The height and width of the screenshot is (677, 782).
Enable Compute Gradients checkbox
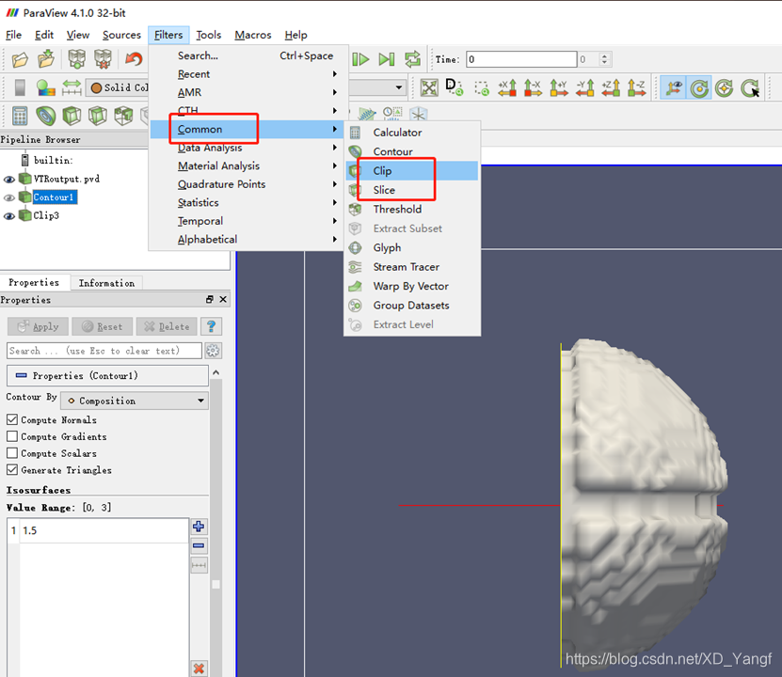(x=12, y=436)
